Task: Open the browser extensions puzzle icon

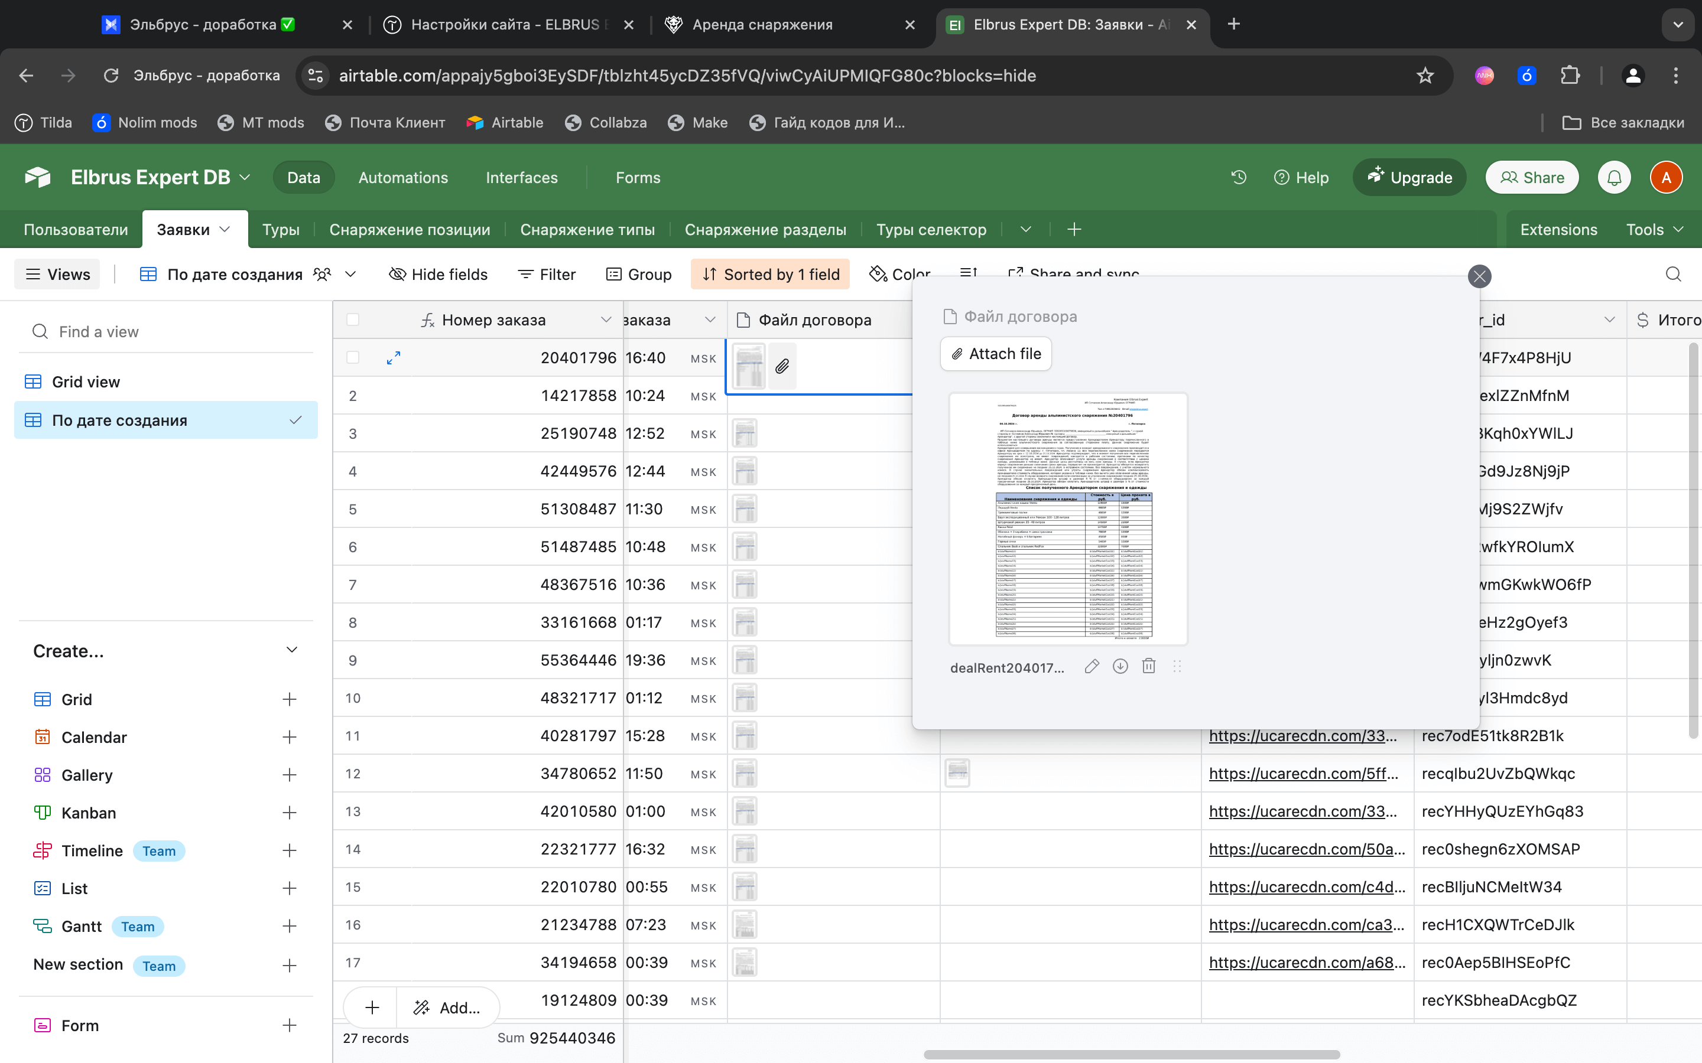Action: click(1570, 75)
